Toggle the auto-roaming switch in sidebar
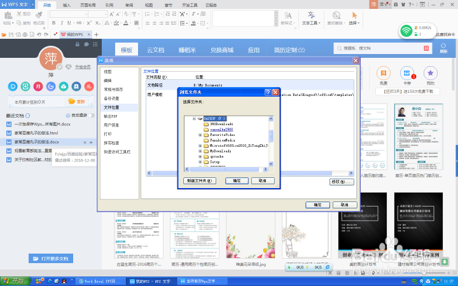Image resolution: width=458 pixels, height=286 pixels. point(91,116)
